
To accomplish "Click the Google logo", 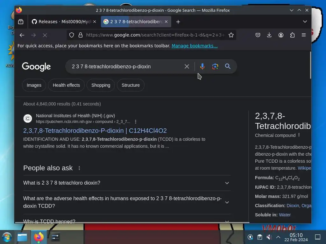I will coord(36,67).
